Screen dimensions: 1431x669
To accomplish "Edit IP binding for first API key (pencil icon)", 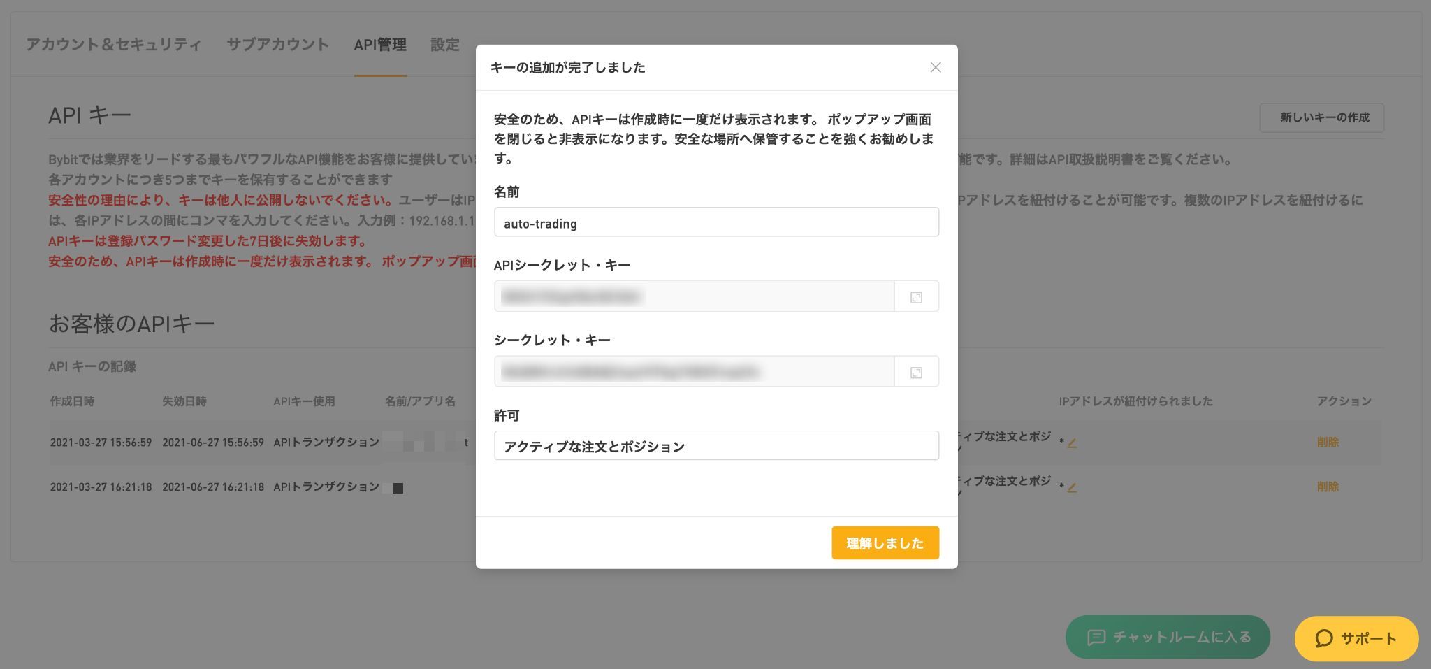I will click(x=1071, y=443).
